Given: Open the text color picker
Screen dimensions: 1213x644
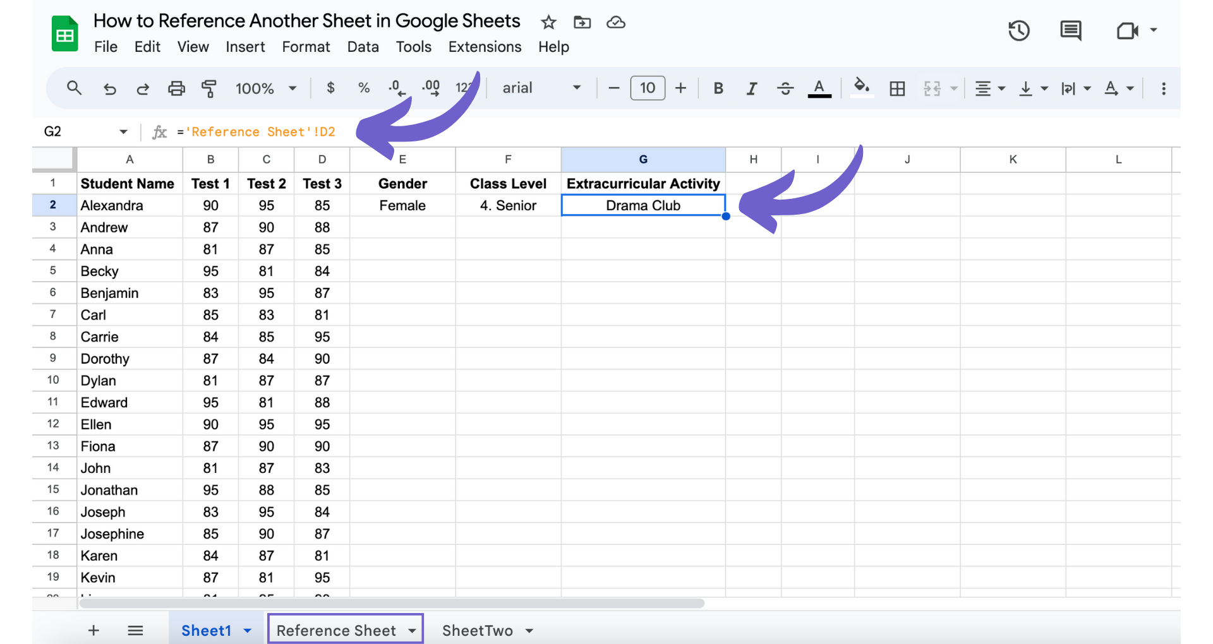Looking at the screenshot, I should 819,88.
